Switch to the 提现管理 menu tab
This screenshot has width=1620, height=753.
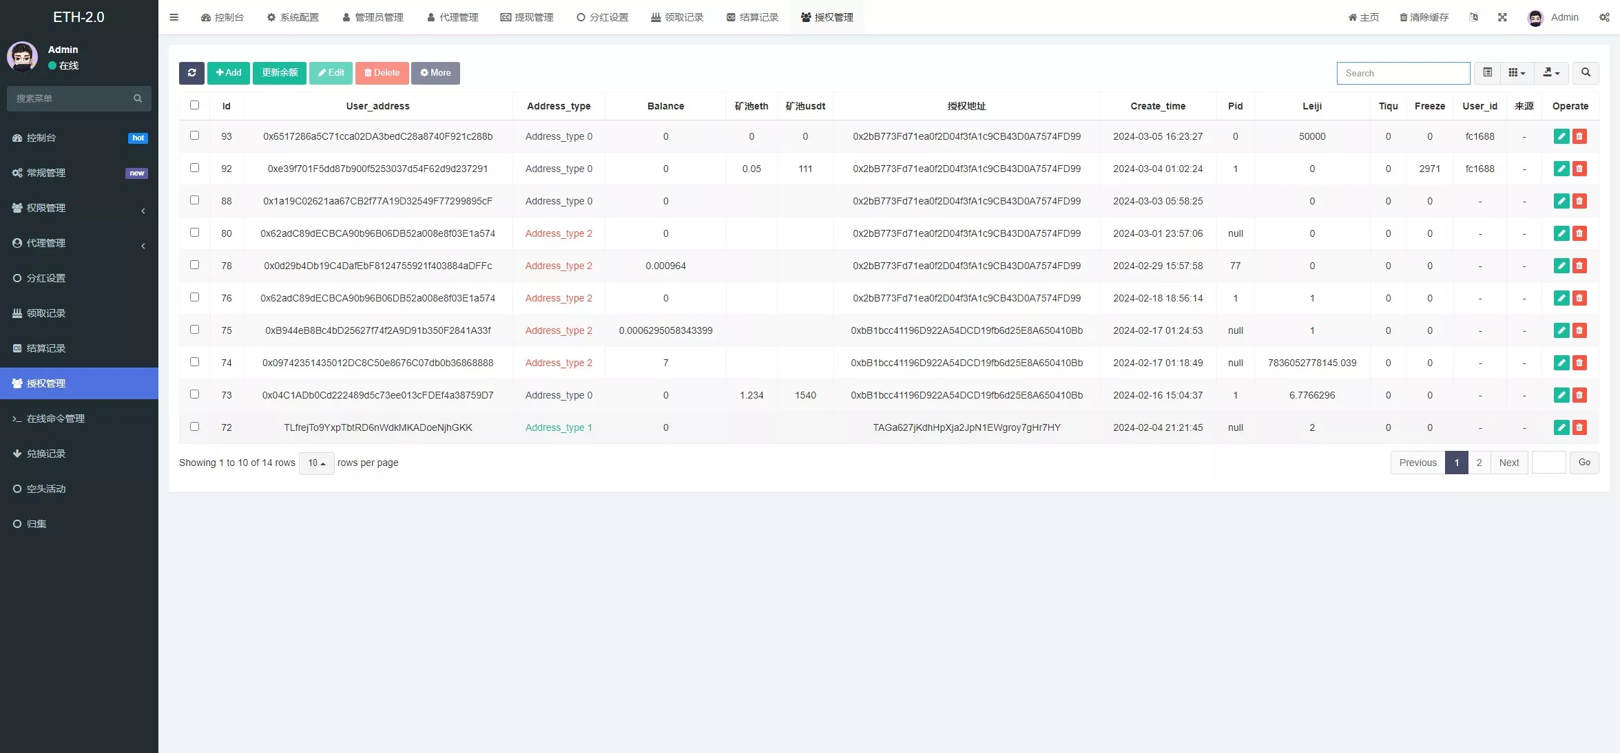click(x=526, y=17)
